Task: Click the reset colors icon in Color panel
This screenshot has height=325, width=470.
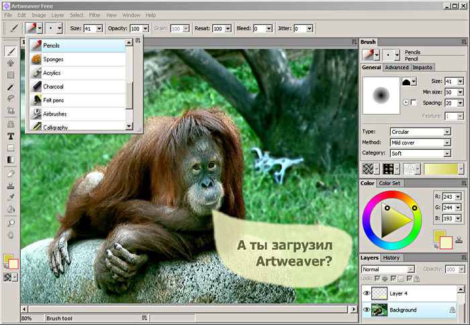Action: 436,246
